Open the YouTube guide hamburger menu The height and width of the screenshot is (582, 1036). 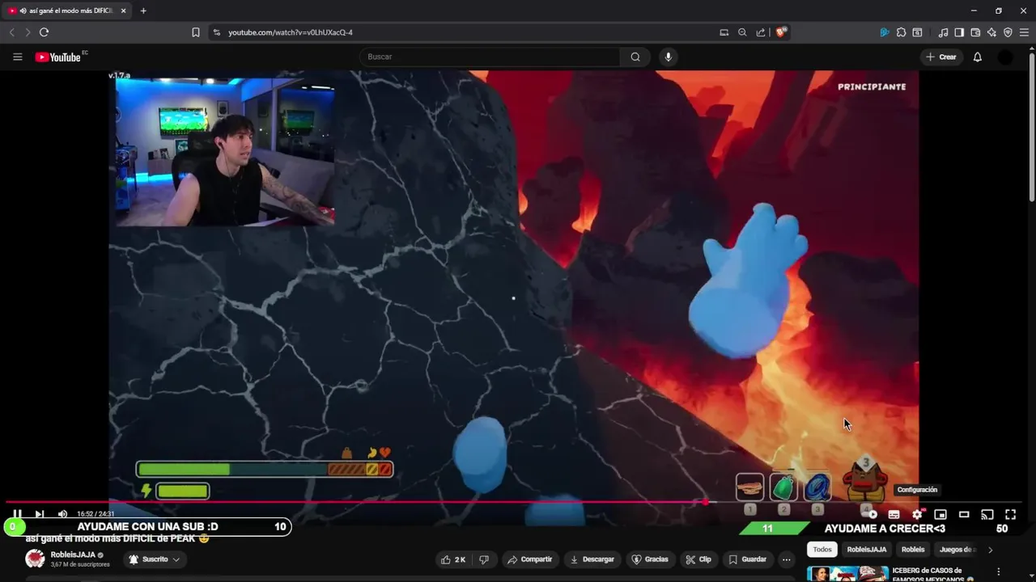[17, 57]
